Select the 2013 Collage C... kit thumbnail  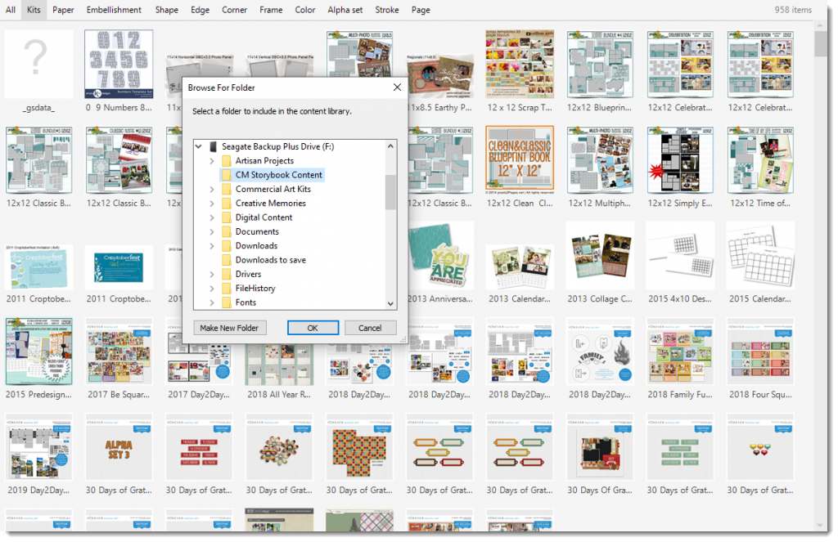[600, 256]
